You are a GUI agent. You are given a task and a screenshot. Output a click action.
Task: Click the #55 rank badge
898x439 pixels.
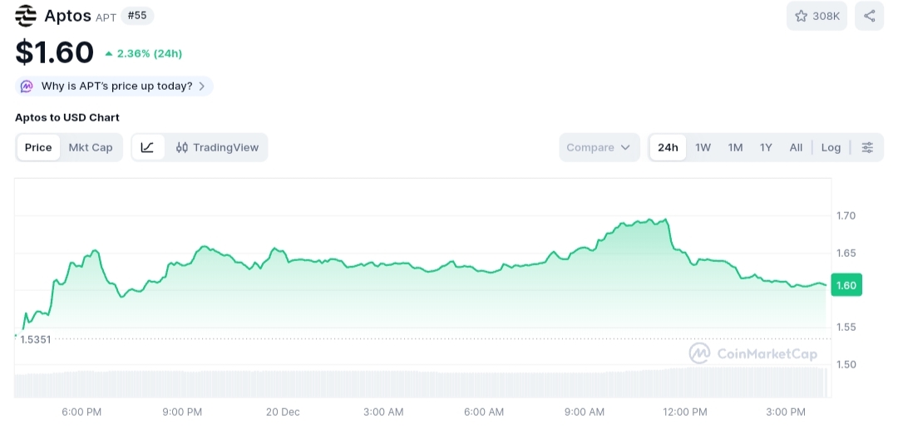click(x=137, y=16)
